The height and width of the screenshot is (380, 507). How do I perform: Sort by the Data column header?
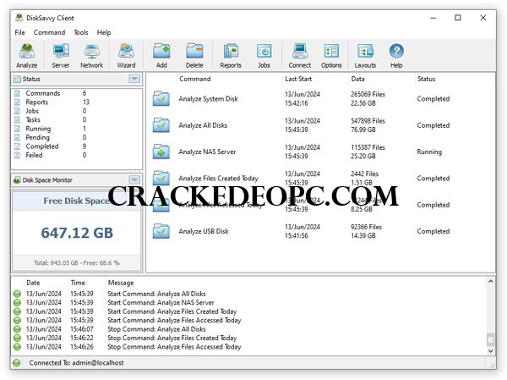click(357, 79)
